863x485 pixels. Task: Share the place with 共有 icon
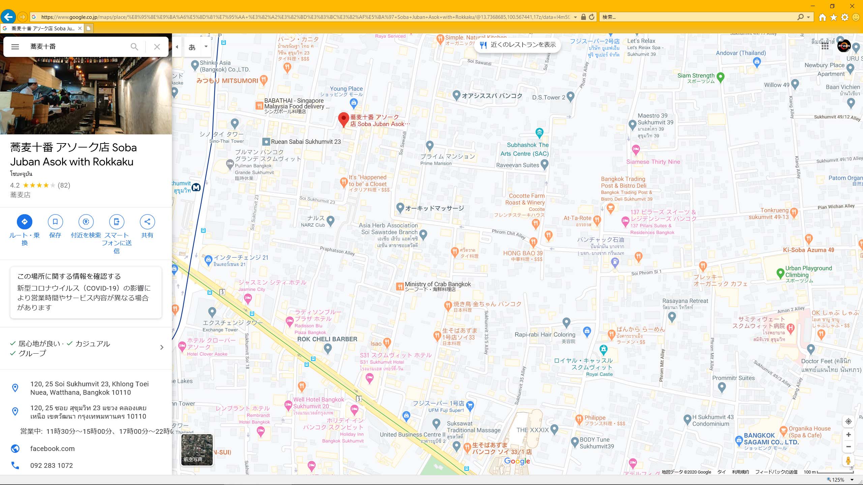point(147,222)
